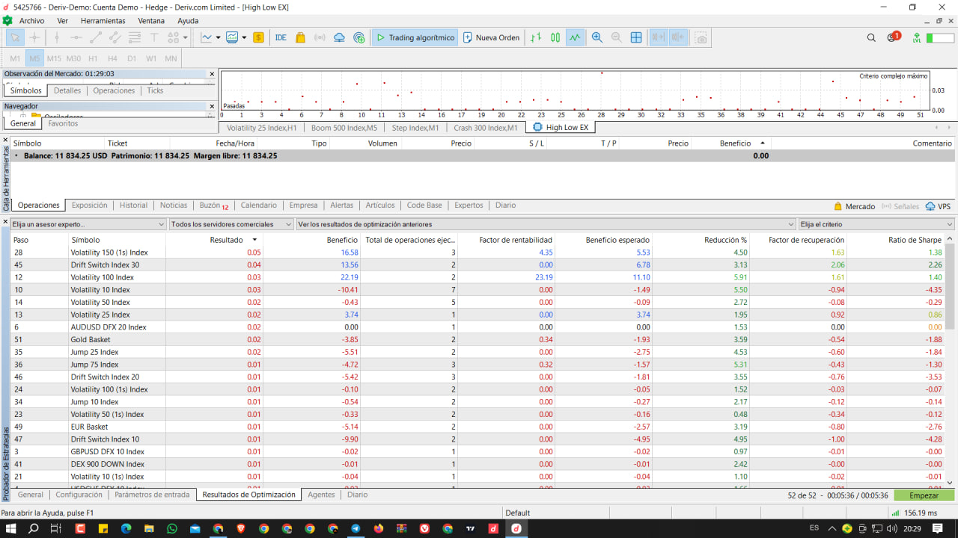Open WhatsApp from the Windows taskbar
The image size is (958, 538).
(x=172, y=528)
